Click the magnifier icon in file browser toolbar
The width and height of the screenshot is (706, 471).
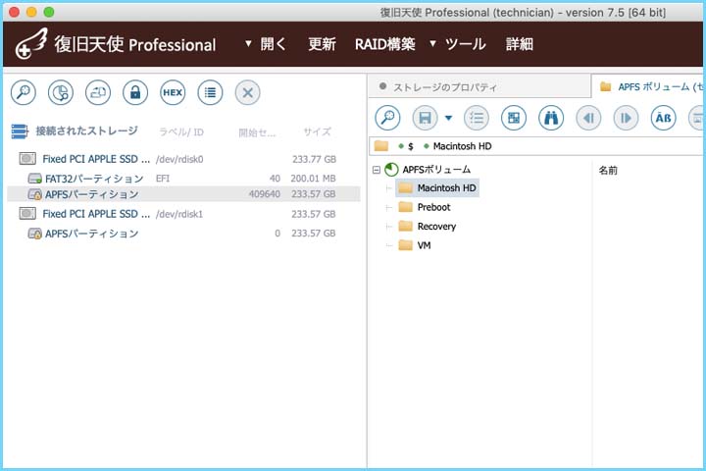pos(387,118)
